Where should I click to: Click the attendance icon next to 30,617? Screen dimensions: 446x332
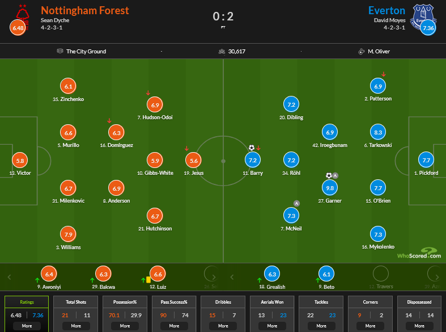[x=222, y=52]
